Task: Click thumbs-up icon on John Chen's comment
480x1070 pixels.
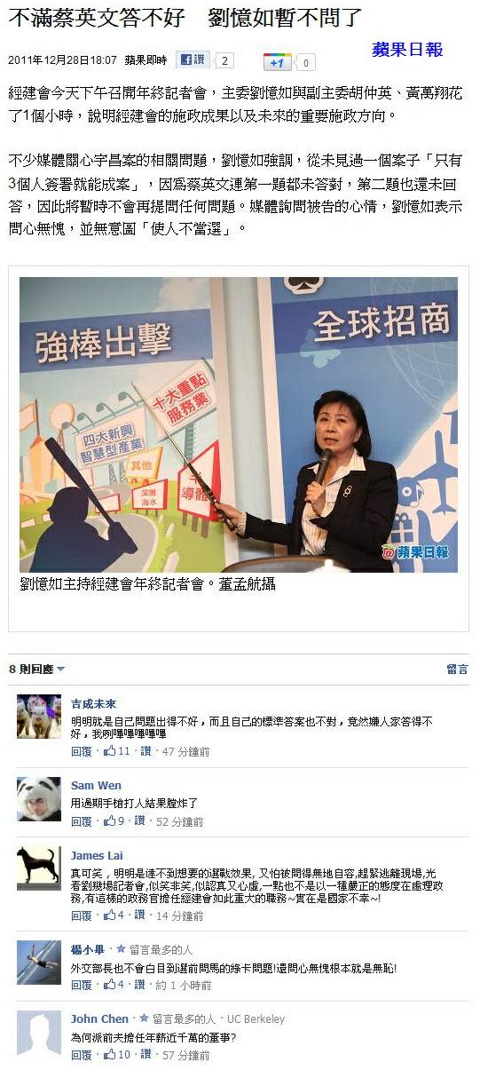Action: (111, 1055)
